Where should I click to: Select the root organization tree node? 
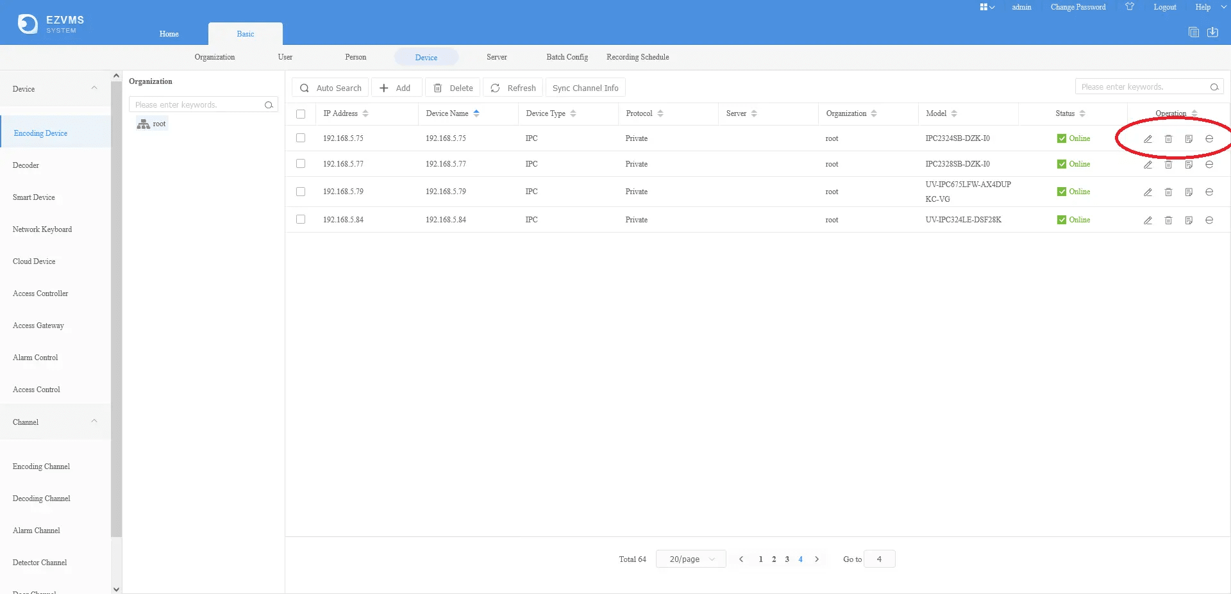tap(152, 124)
